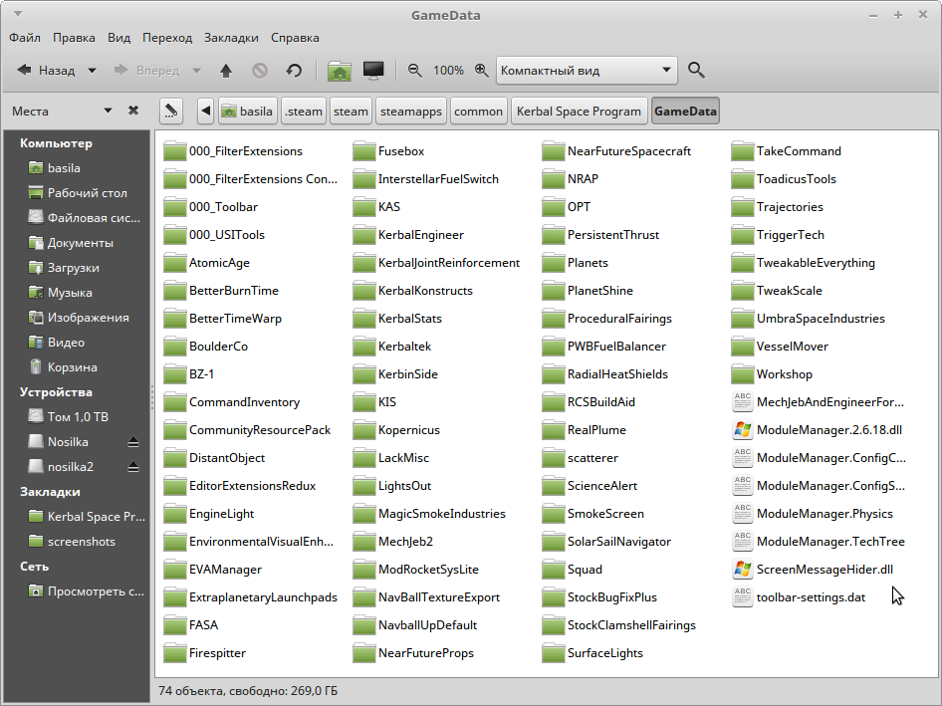942x706 pixels.
Task: Select the 000_Toolbar folder icon
Action: tap(175, 207)
